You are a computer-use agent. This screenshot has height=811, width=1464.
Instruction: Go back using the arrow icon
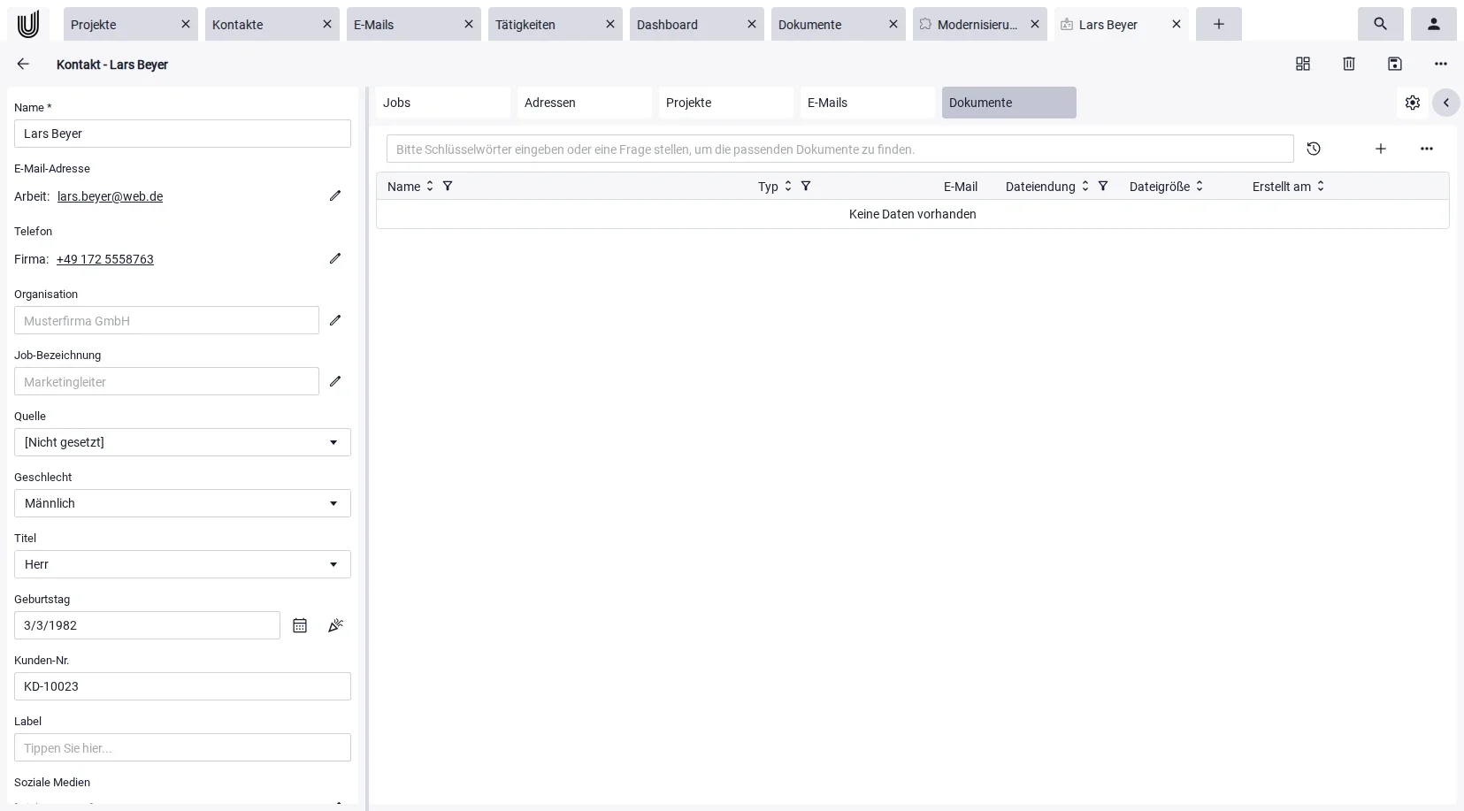[x=23, y=64]
